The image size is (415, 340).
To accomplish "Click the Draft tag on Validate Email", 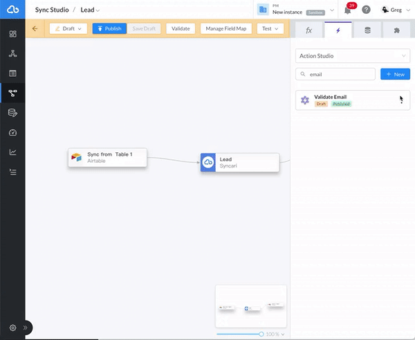I will (x=321, y=104).
